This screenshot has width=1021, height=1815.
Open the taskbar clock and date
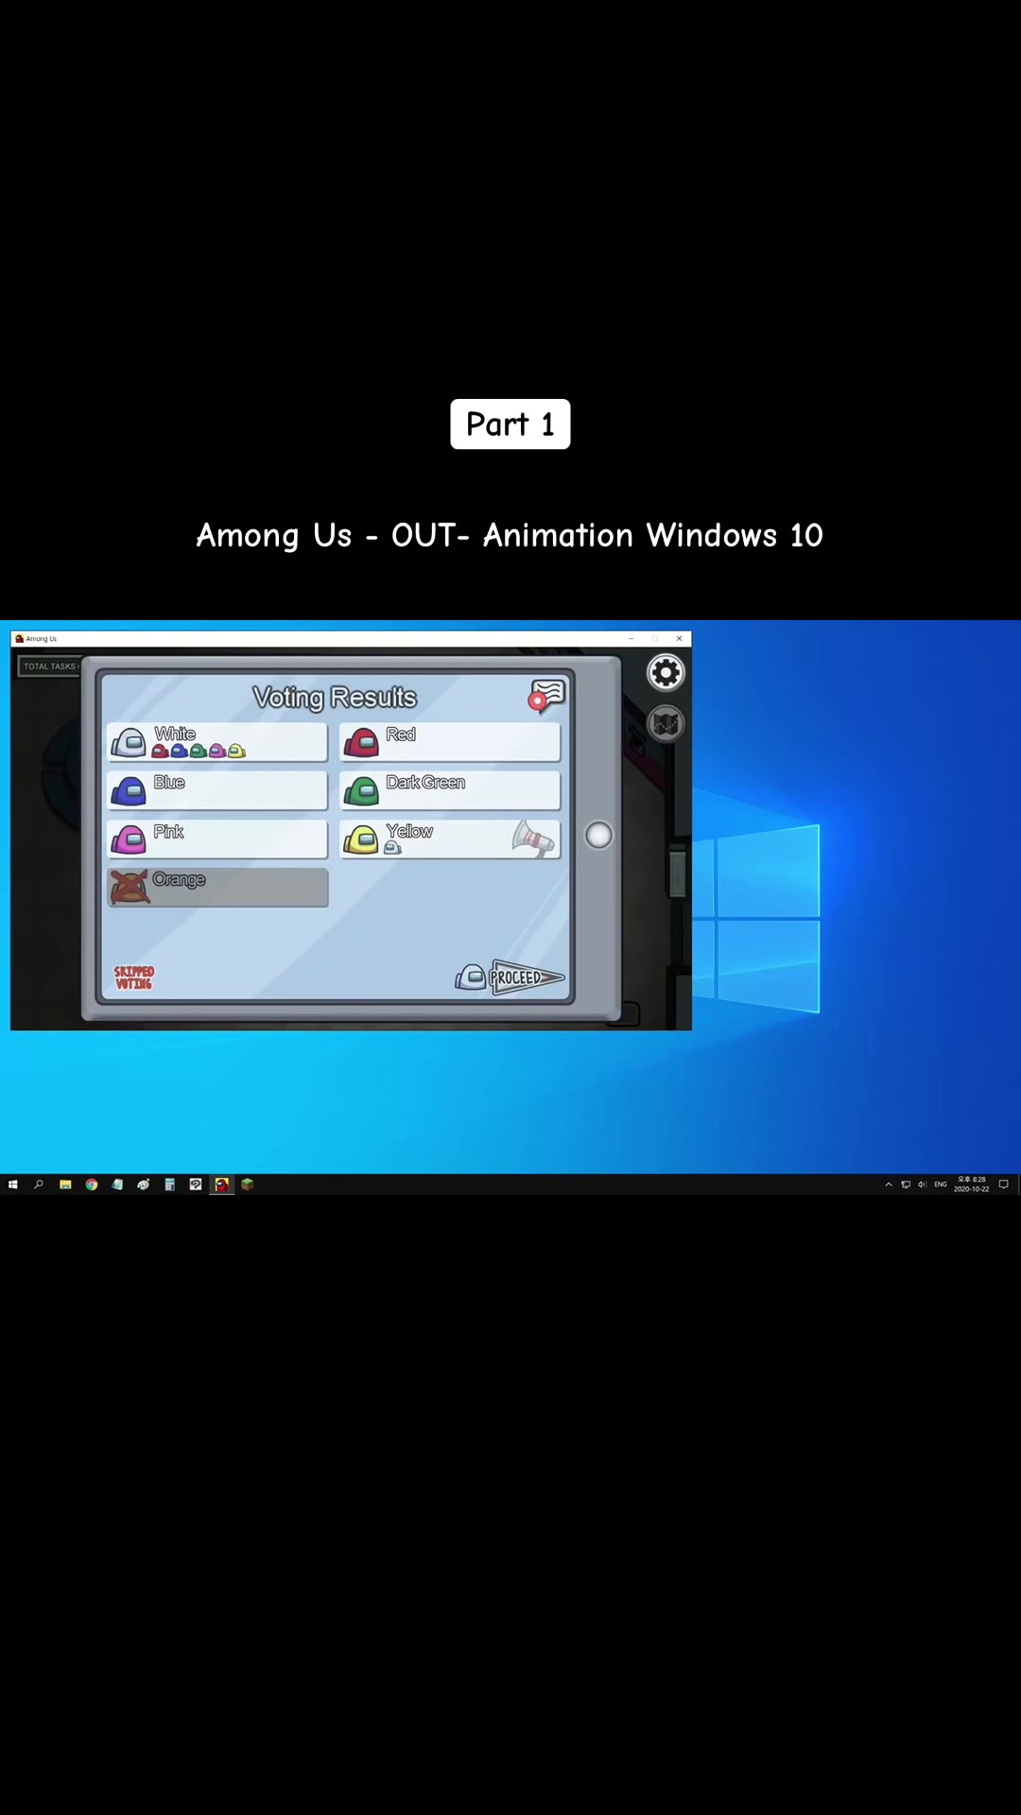pos(972,1184)
